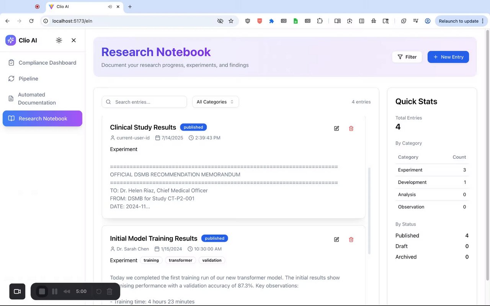View site information icon in address bar
Viewport: 490px width, 306px height.
[46, 21]
